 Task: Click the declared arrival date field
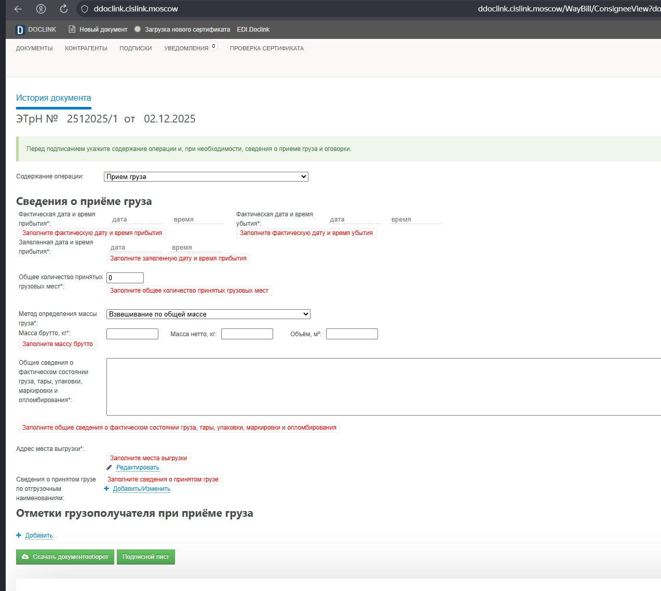click(x=134, y=248)
